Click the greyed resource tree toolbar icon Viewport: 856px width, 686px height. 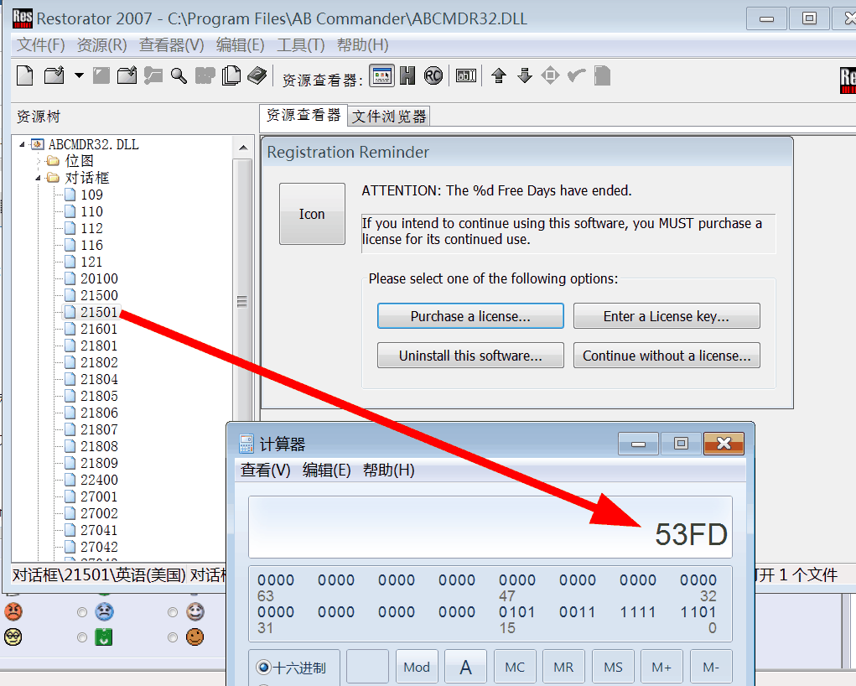153,75
